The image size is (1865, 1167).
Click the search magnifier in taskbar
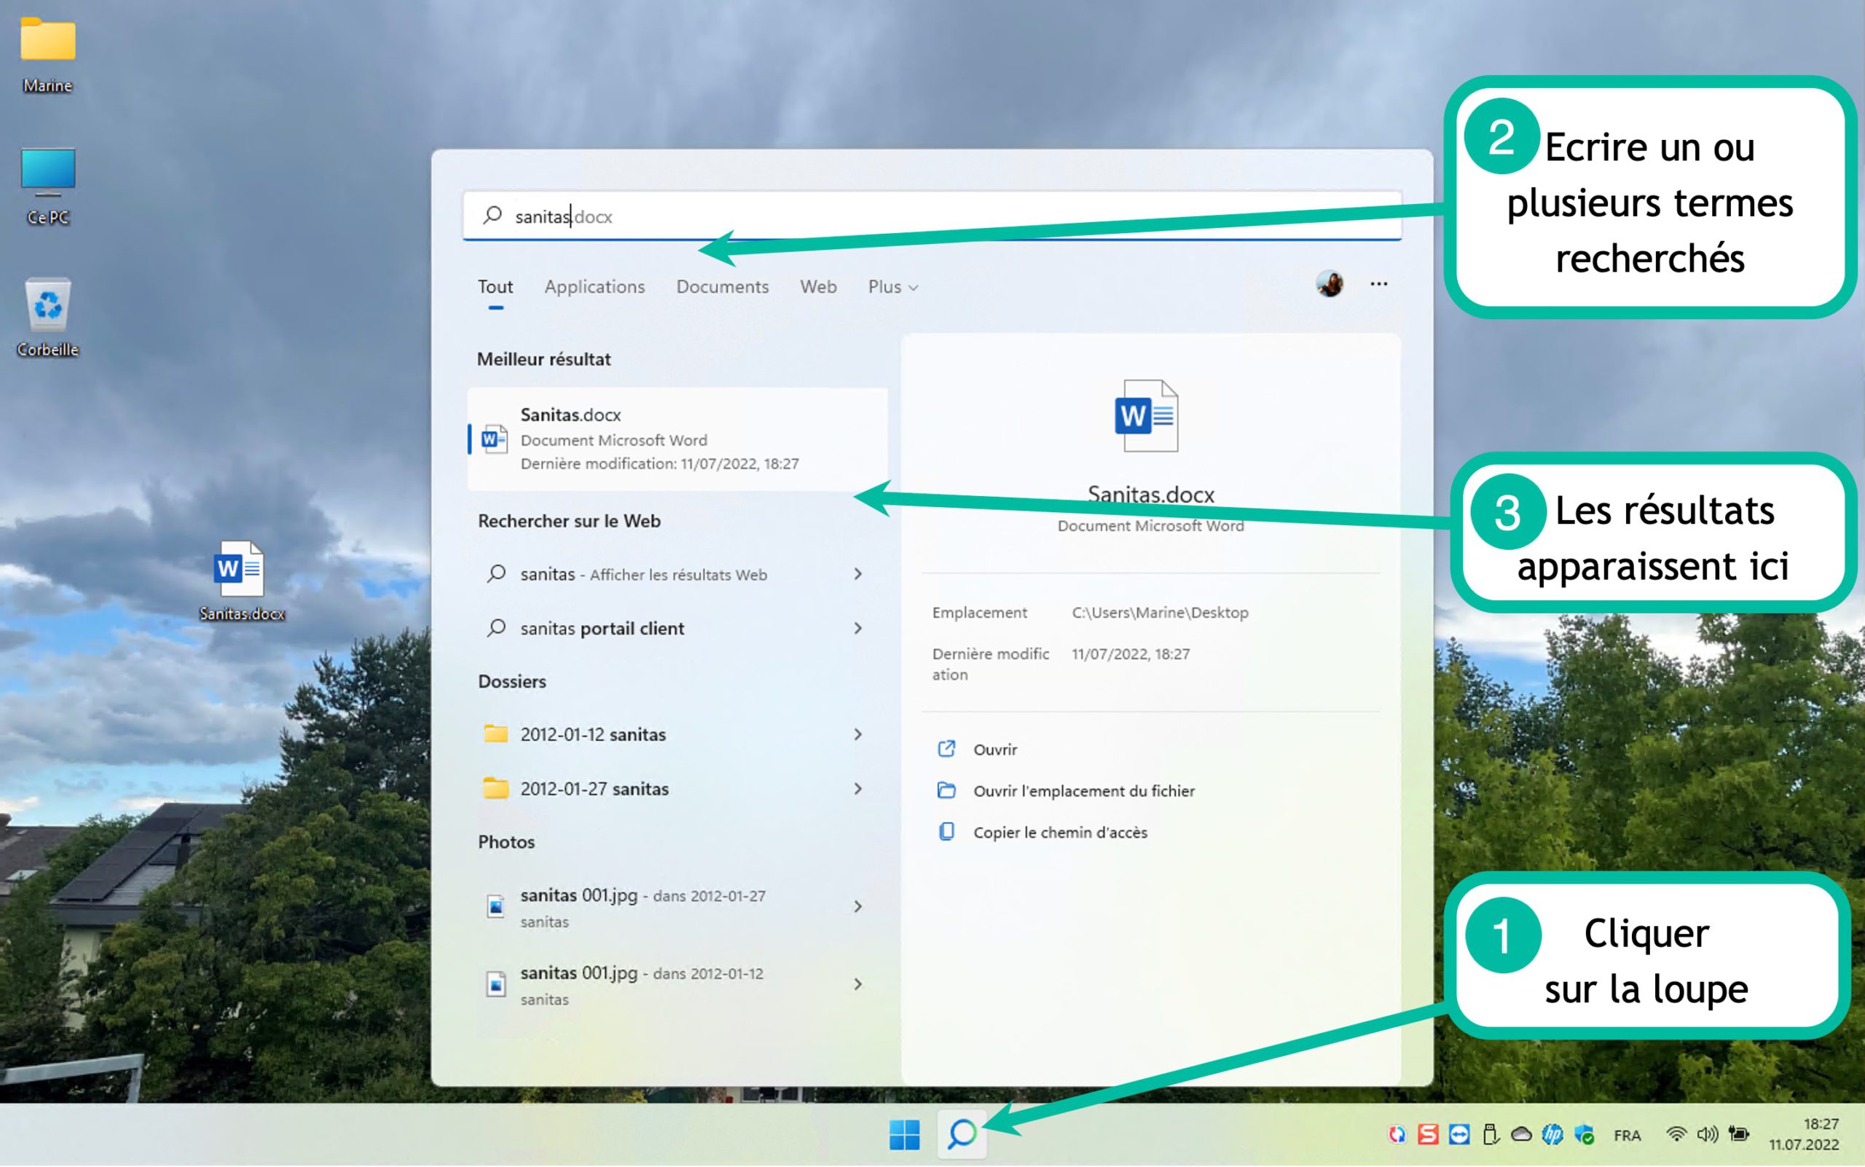pos(962,1133)
